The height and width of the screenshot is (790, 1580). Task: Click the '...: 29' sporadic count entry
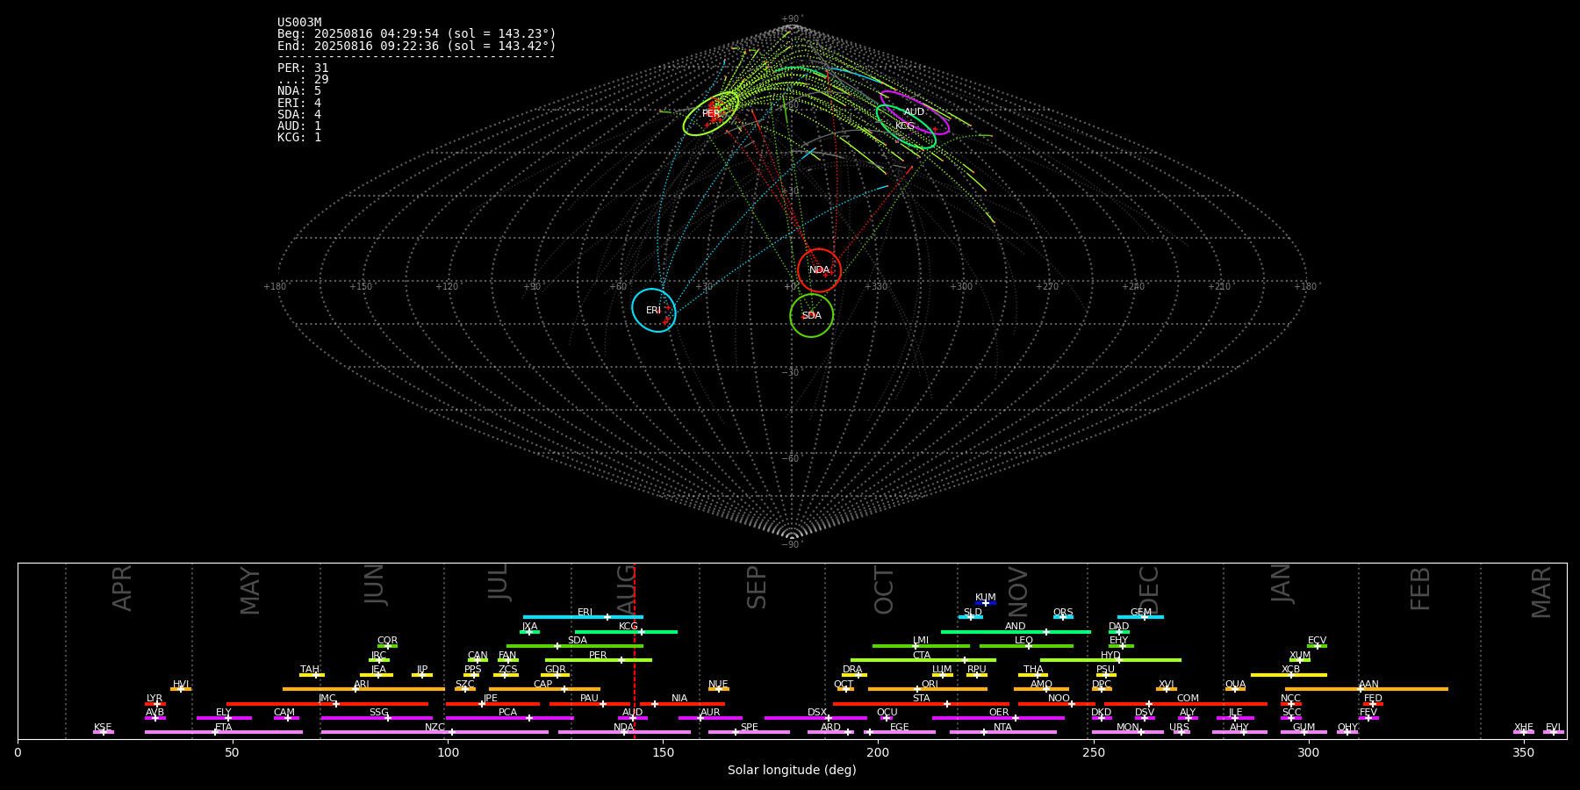(x=303, y=79)
